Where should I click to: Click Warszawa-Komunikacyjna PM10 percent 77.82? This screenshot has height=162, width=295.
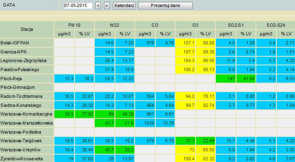(84, 114)
